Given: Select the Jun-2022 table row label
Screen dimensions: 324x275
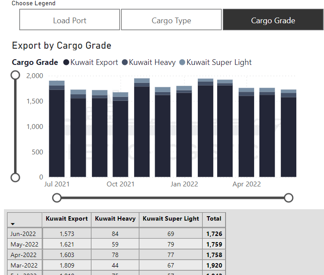Looking at the screenshot, I should click(x=25, y=234).
